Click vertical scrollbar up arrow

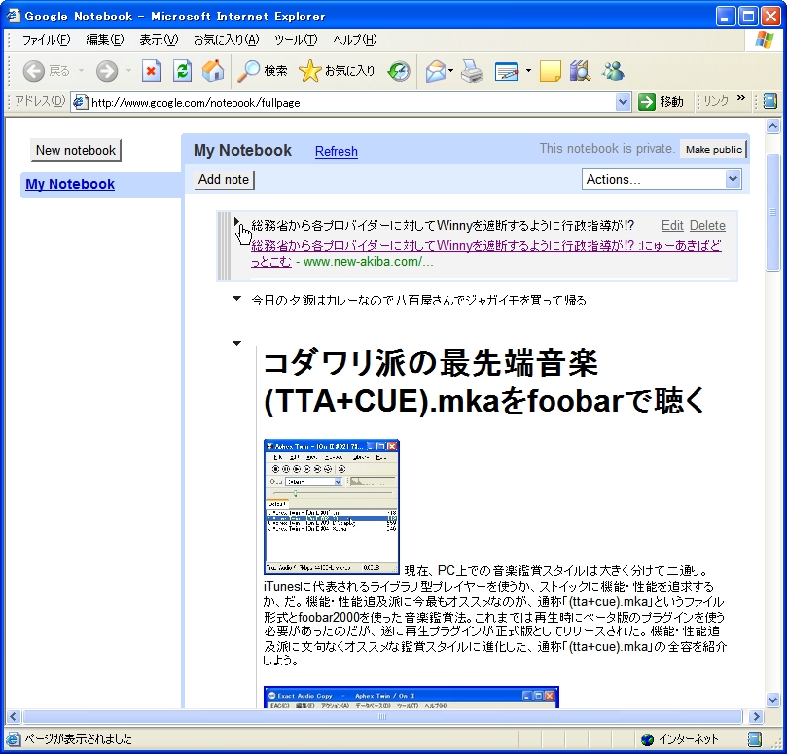[773, 126]
